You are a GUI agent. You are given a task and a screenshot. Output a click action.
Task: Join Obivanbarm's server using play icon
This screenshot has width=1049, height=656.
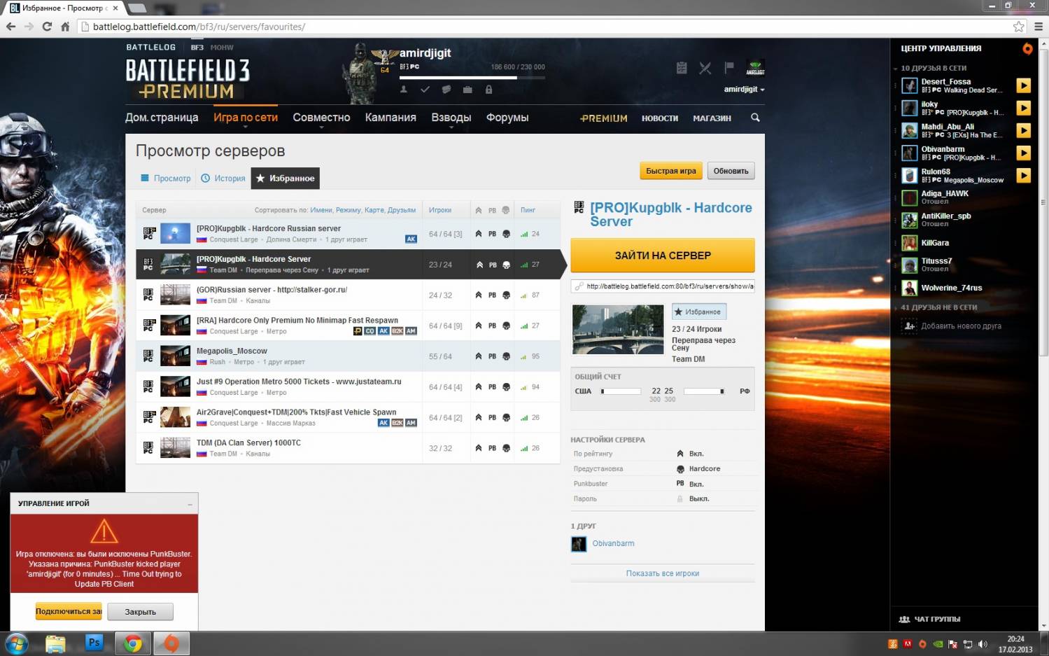click(x=1023, y=153)
